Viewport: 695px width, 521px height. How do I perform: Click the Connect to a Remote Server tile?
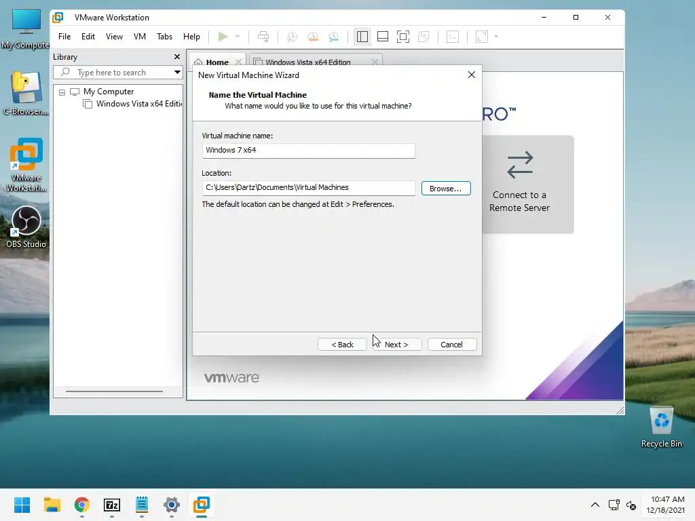point(527,185)
